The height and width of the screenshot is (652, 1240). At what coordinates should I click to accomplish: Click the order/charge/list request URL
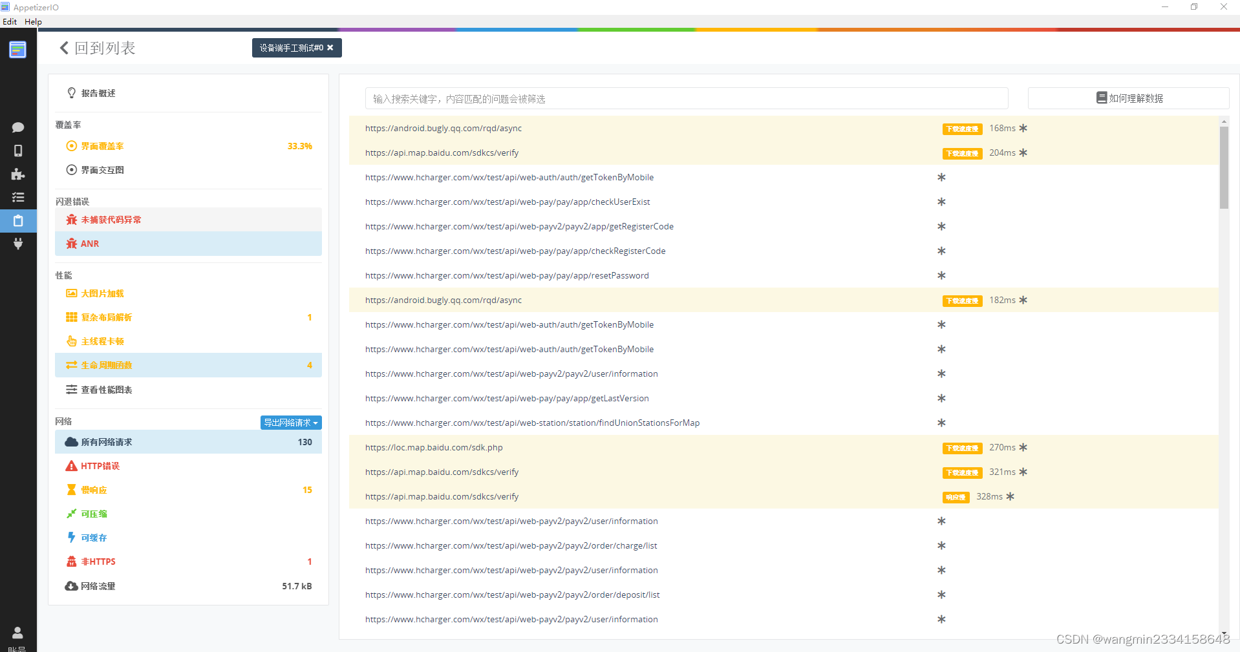point(511,545)
